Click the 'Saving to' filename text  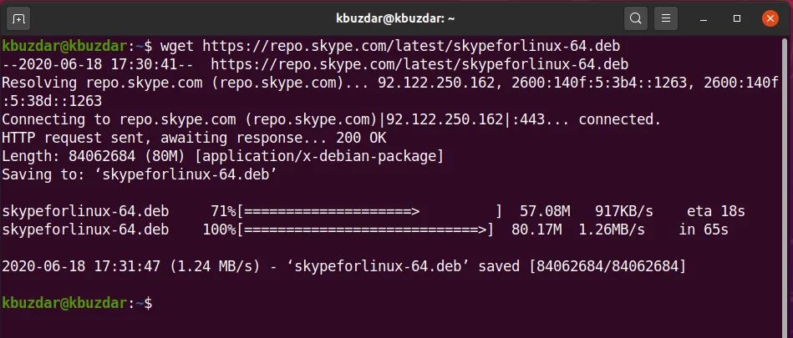pos(186,174)
